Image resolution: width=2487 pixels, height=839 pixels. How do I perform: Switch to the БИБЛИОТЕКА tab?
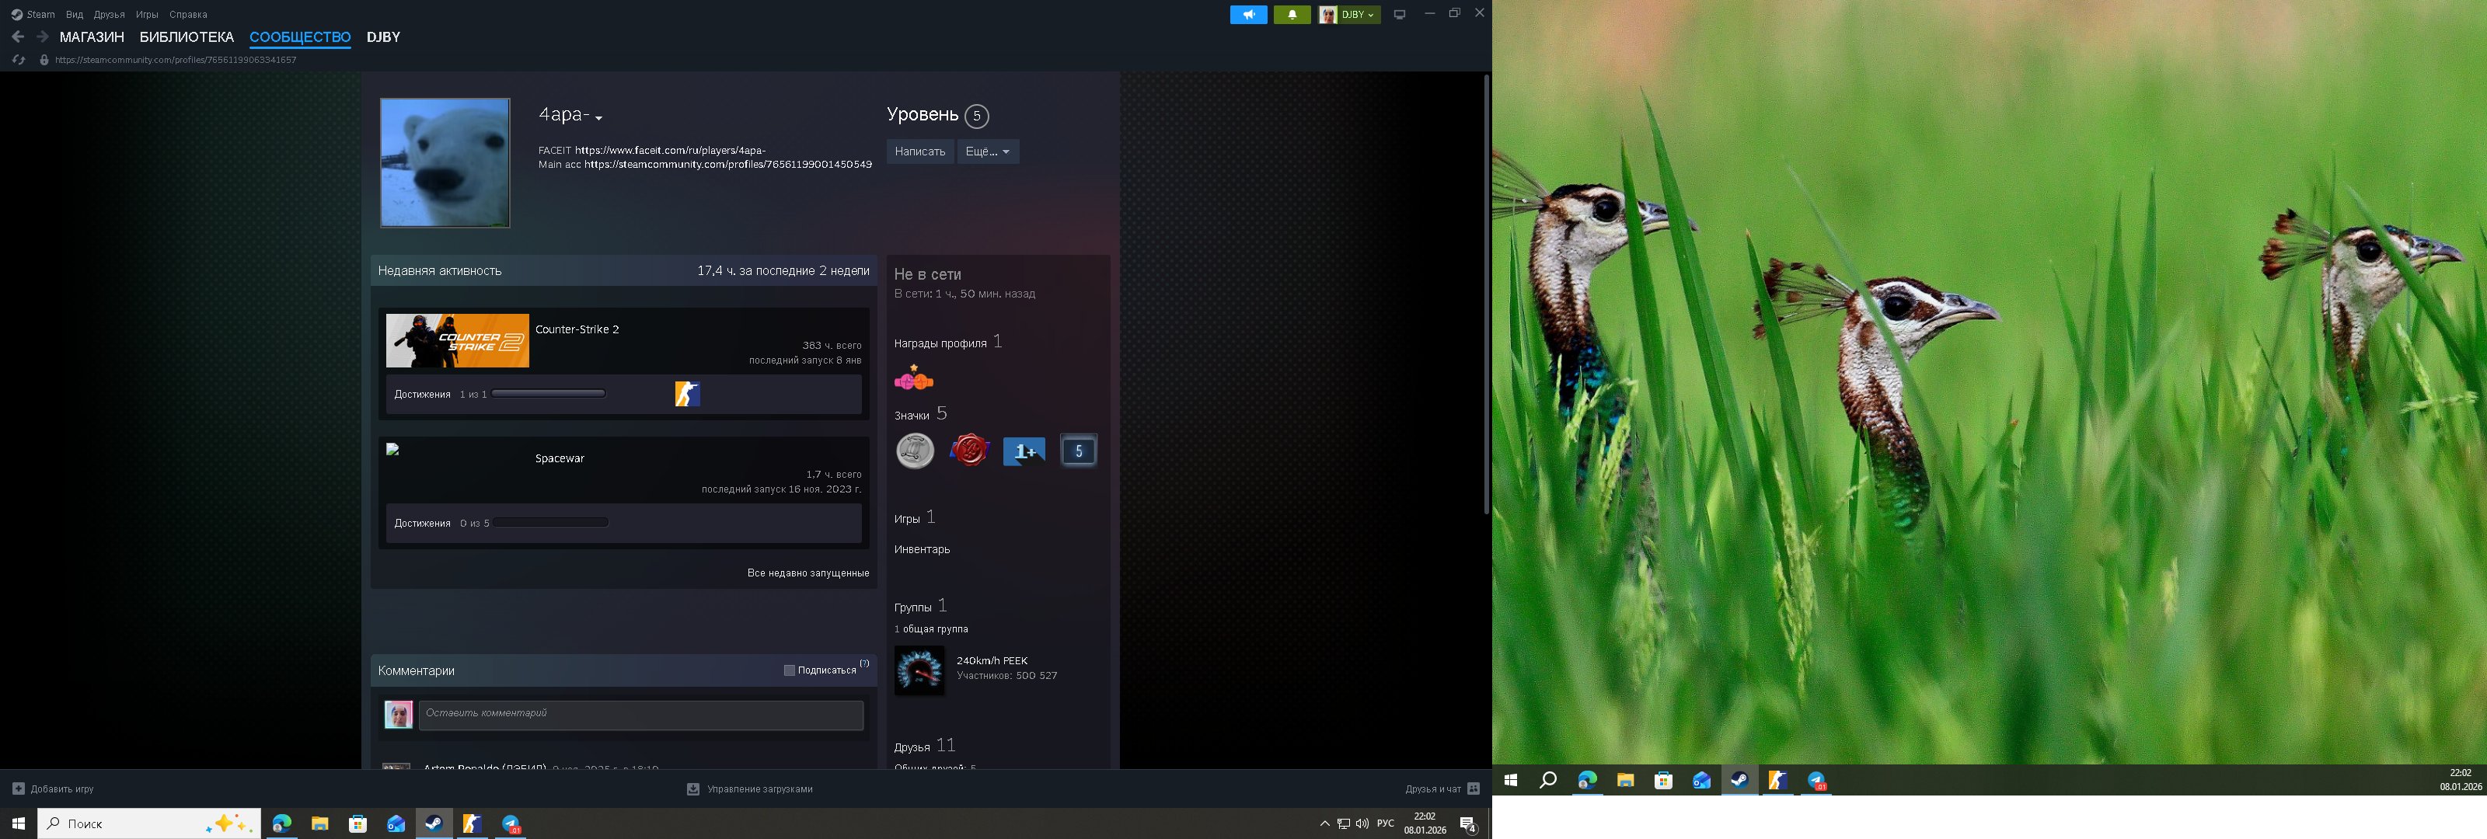pos(187,37)
